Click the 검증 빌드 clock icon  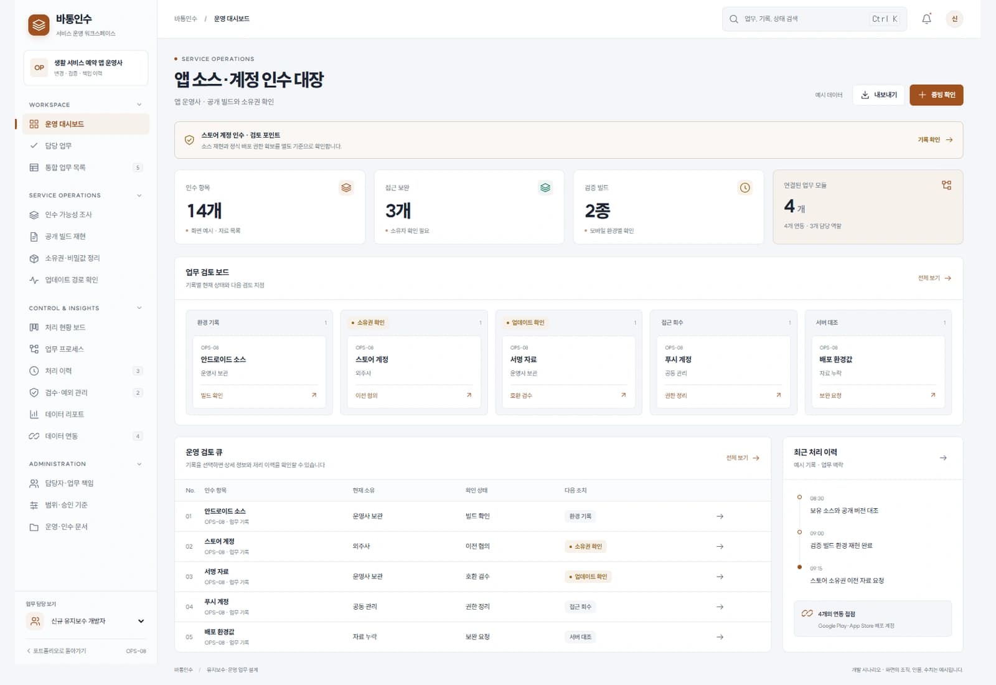pyautogui.click(x=745, y=187)
